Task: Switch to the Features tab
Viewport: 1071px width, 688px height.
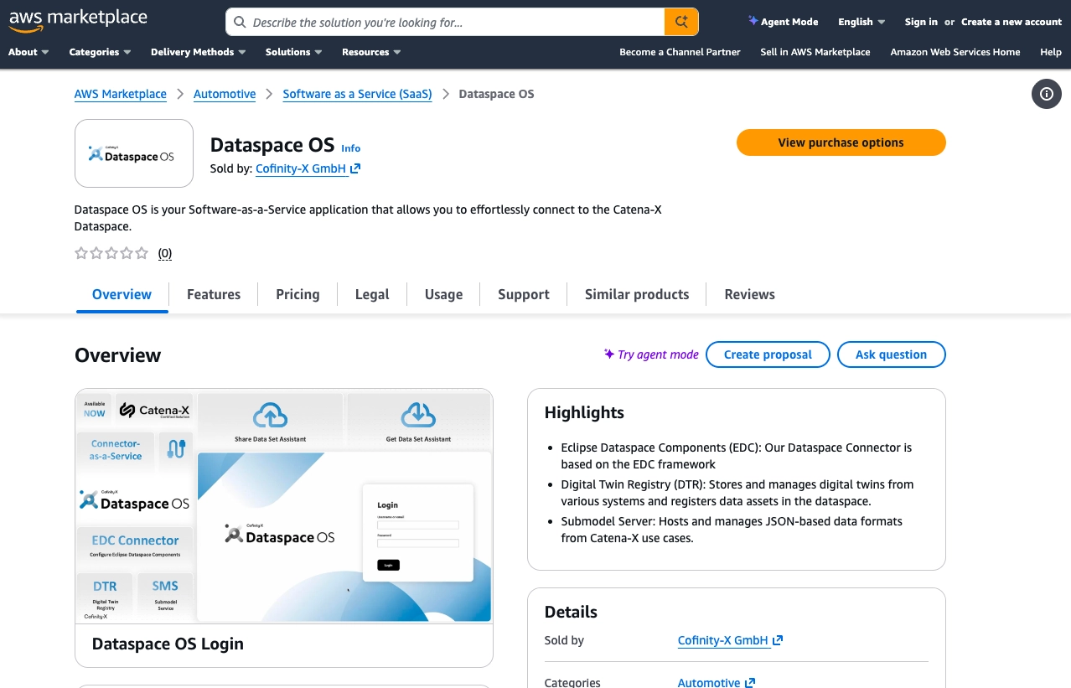Action: tap(214, 294)
